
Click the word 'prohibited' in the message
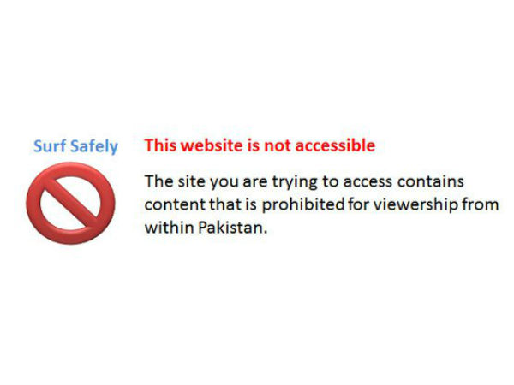[x=303, y=204]
